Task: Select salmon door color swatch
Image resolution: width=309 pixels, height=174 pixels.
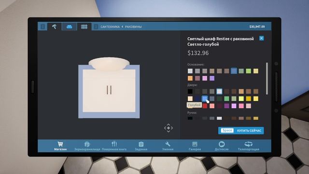Action: click(212, 106)
